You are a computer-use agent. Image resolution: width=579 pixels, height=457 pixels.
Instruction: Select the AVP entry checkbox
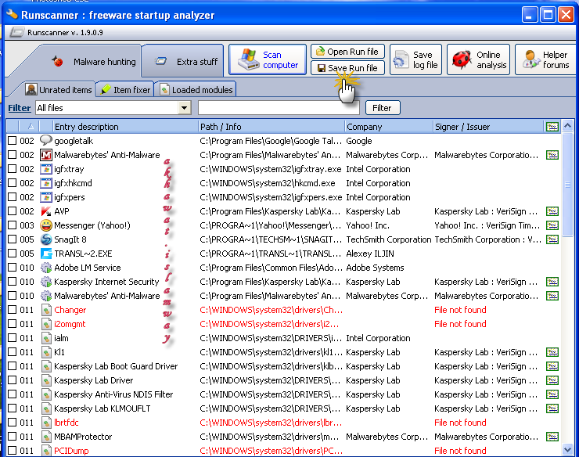(13, 211)
